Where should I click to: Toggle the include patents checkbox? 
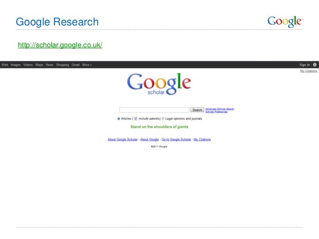[x=136, y=119]
